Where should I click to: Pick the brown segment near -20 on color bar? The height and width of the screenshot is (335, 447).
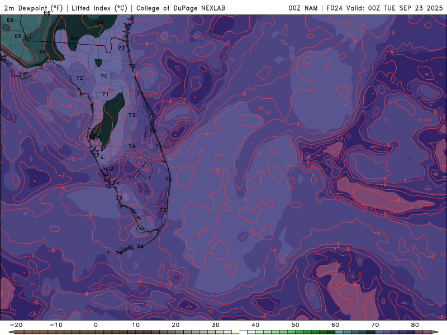click(x=20, y=332)
